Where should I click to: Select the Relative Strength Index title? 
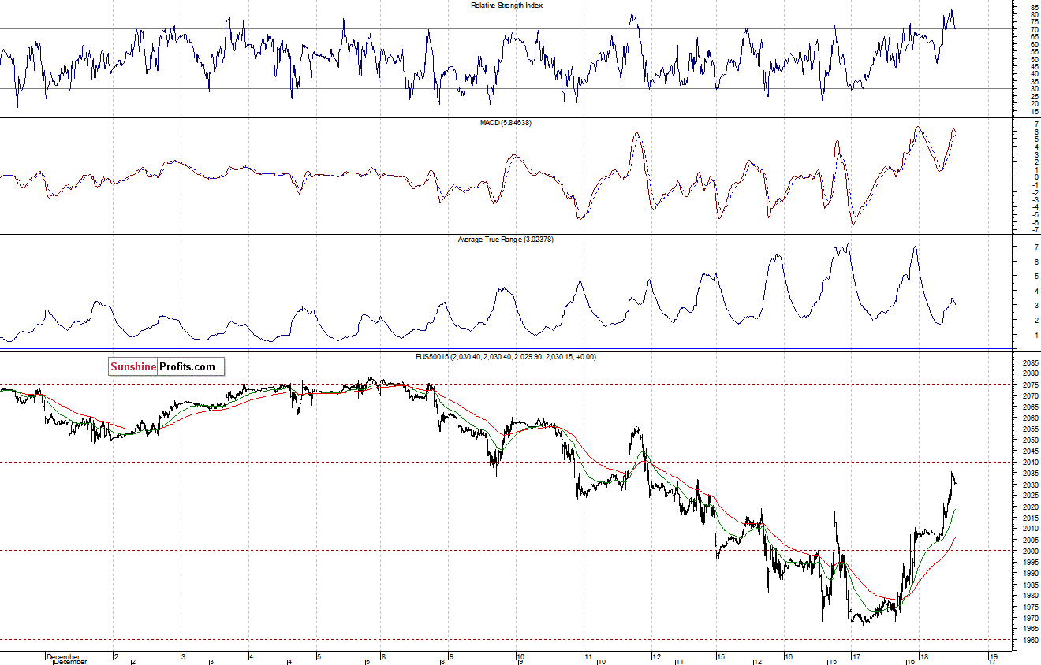click(x=506, y=6)
